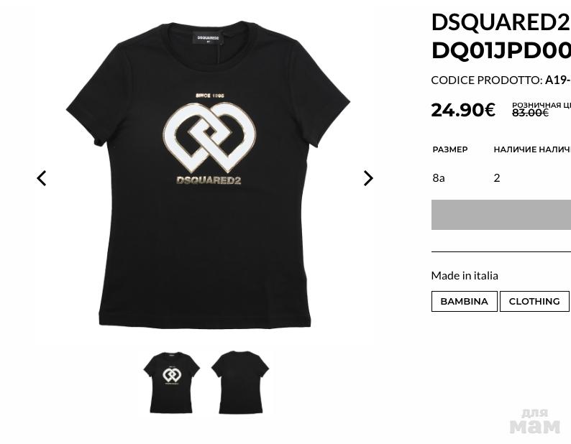This screenshot has height=444, width=571.
Task: Click the main black t-shirt product image
Action: [x=208, y=175]
